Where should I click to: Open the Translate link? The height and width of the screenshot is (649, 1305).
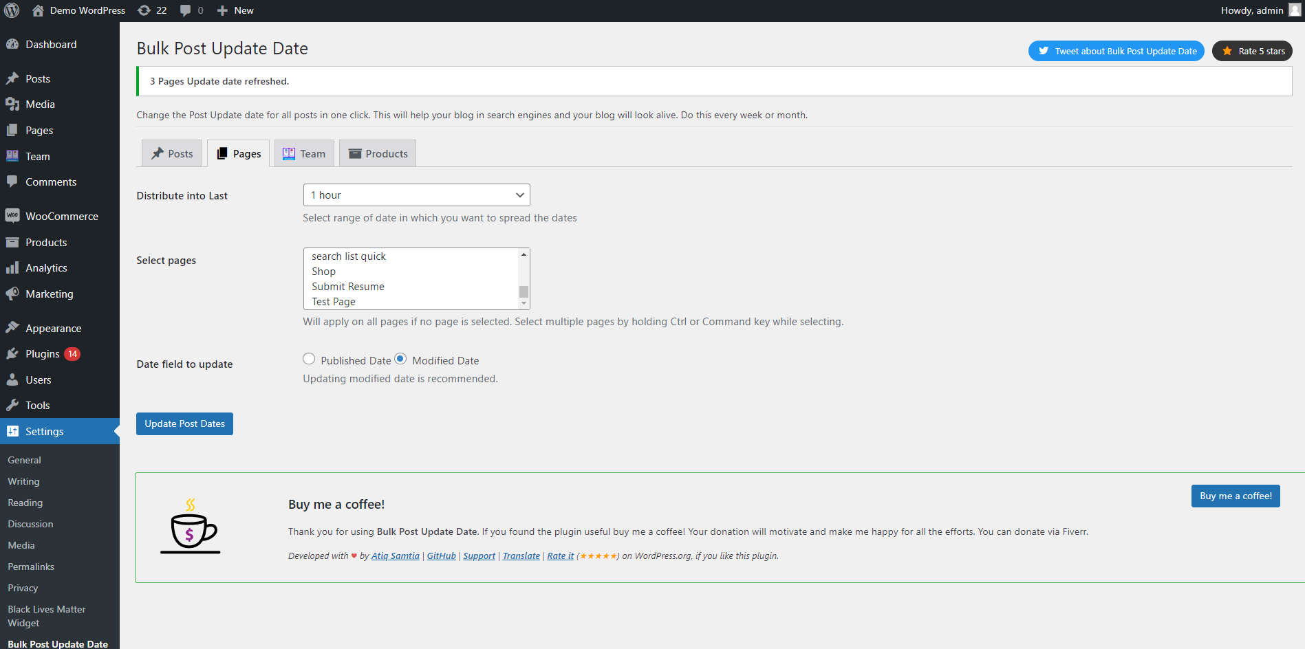(521, 555)
